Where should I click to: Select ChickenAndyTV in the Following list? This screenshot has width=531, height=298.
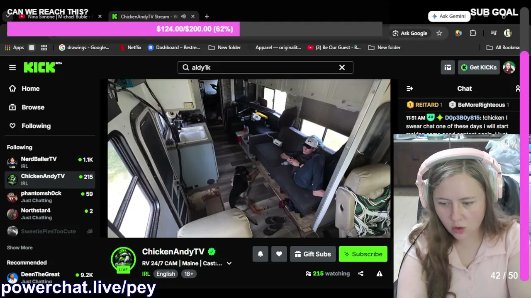tap(50, 180)
